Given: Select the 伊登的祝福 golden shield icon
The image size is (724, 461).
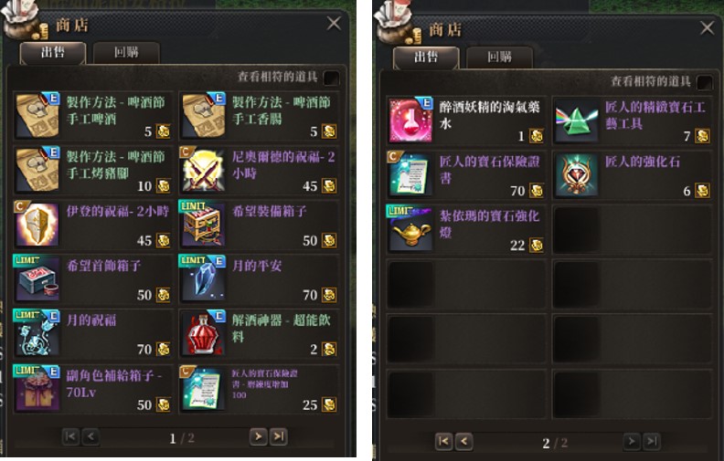Looking at the screenshot, I should point(37,224).
